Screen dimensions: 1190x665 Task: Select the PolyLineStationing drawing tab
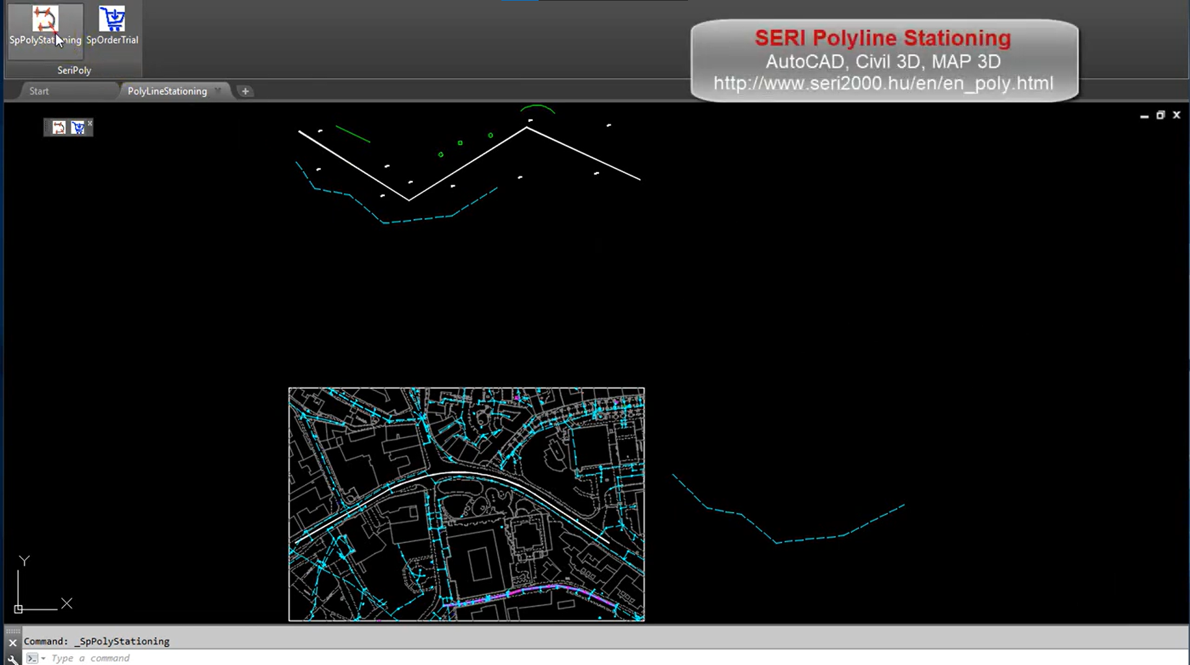pos(167,91)
